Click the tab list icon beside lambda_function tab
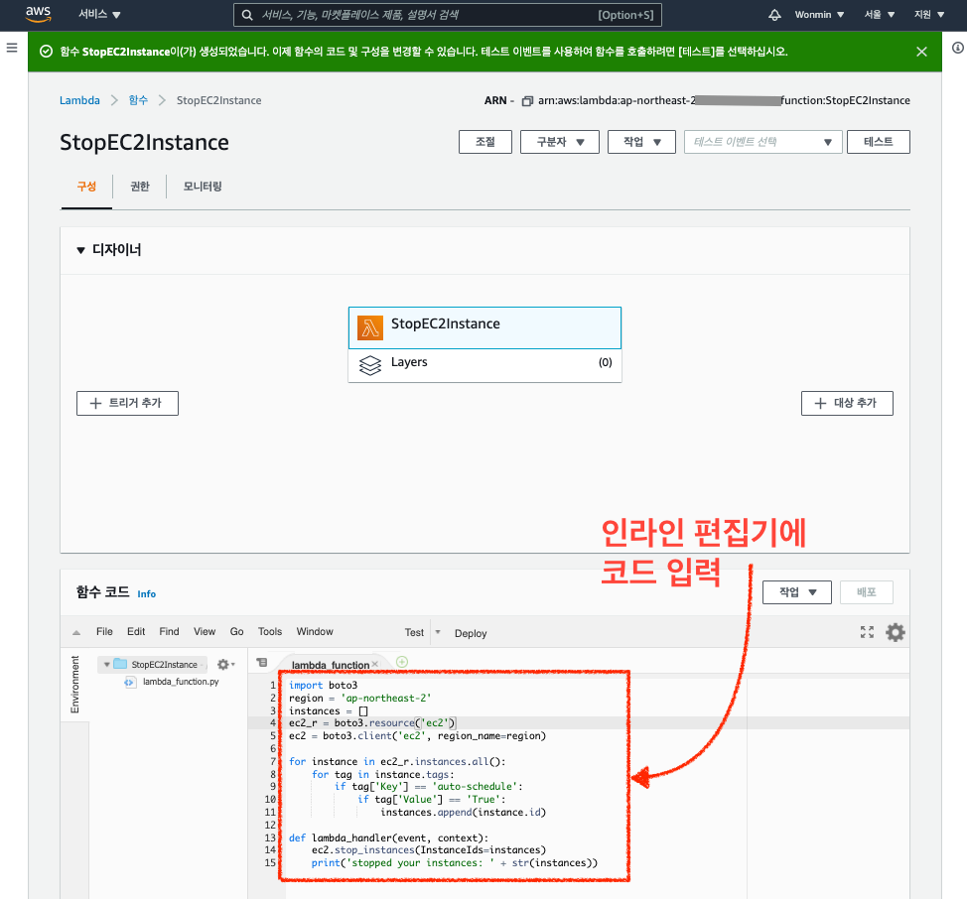The height and width of the screenshot is (899, 967). (x=262, y=663)
